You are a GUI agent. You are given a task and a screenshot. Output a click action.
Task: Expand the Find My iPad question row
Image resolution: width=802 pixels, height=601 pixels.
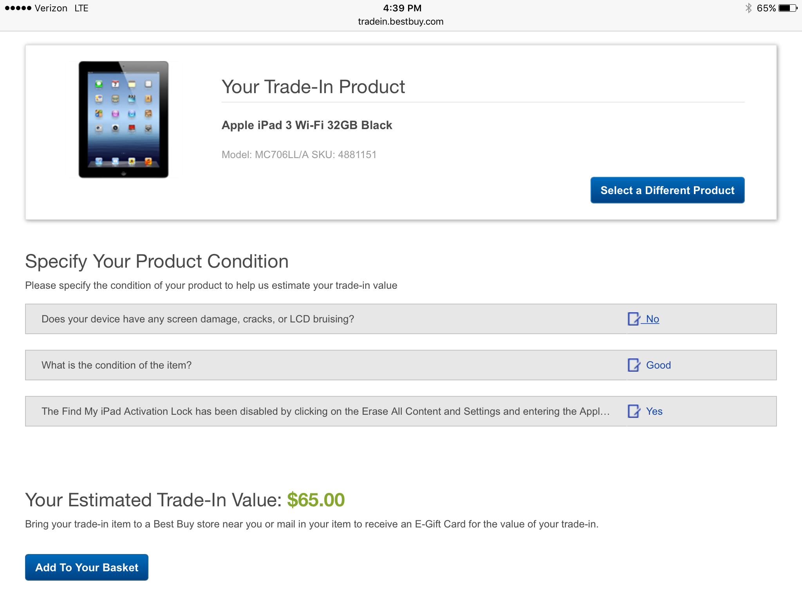click(x=325, y=411)
